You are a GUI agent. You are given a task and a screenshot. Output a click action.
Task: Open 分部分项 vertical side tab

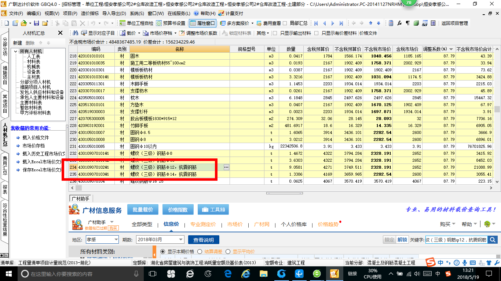click(x=5, y=46)
